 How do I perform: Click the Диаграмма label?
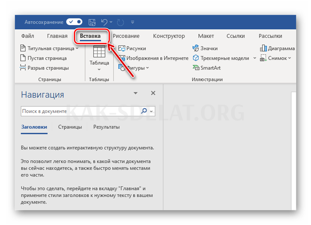click(281, 48)
